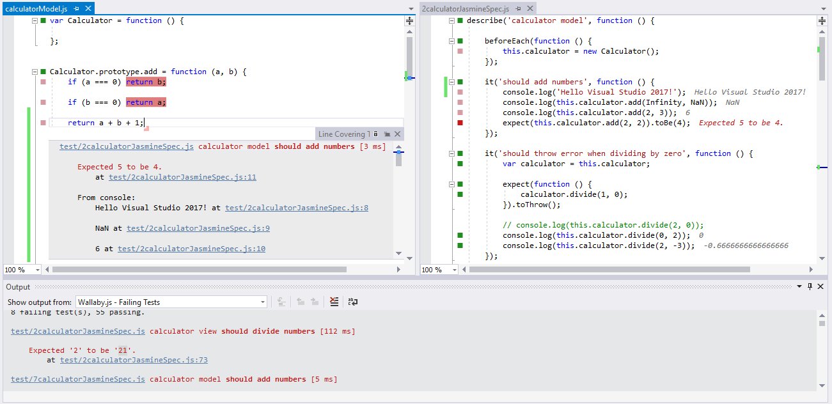
Task: Open the 'Show output from' combo box
Action: coord(171,302)
